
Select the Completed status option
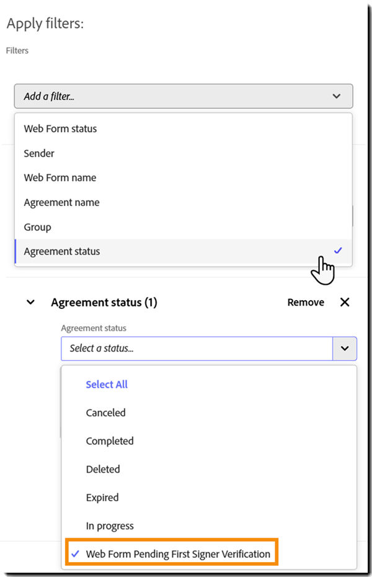(x=110, y=441)
